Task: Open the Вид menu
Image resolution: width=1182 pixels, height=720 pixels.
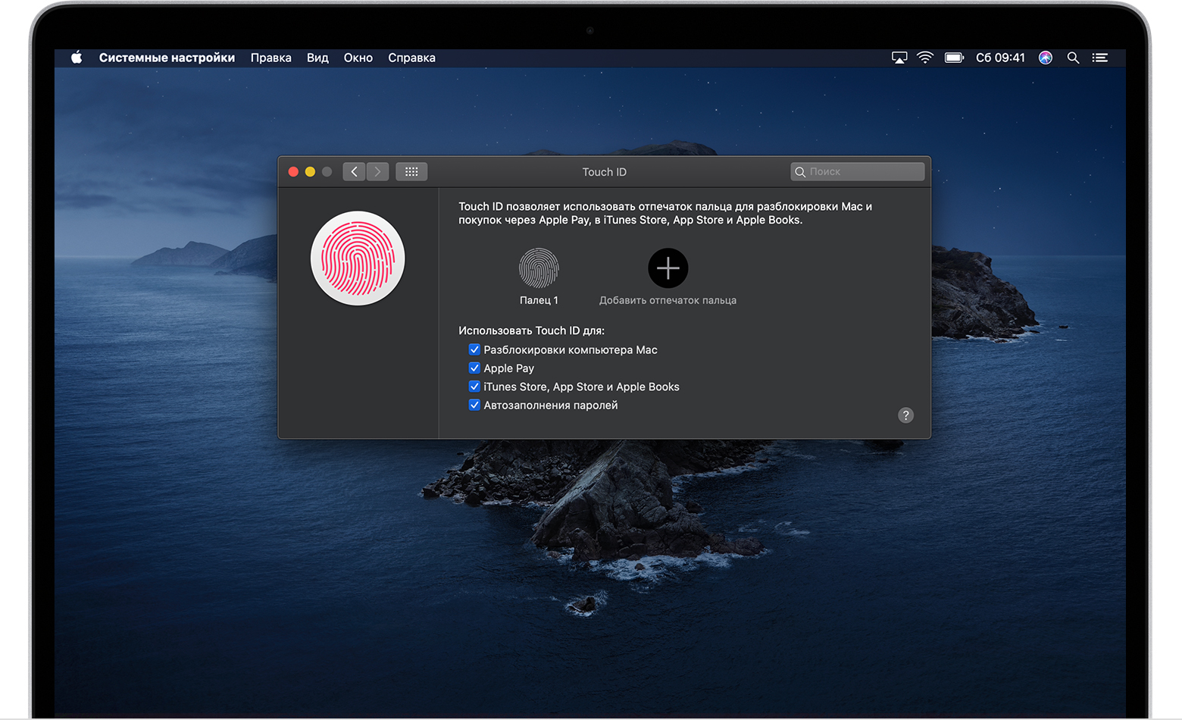Action: (317, 58)
